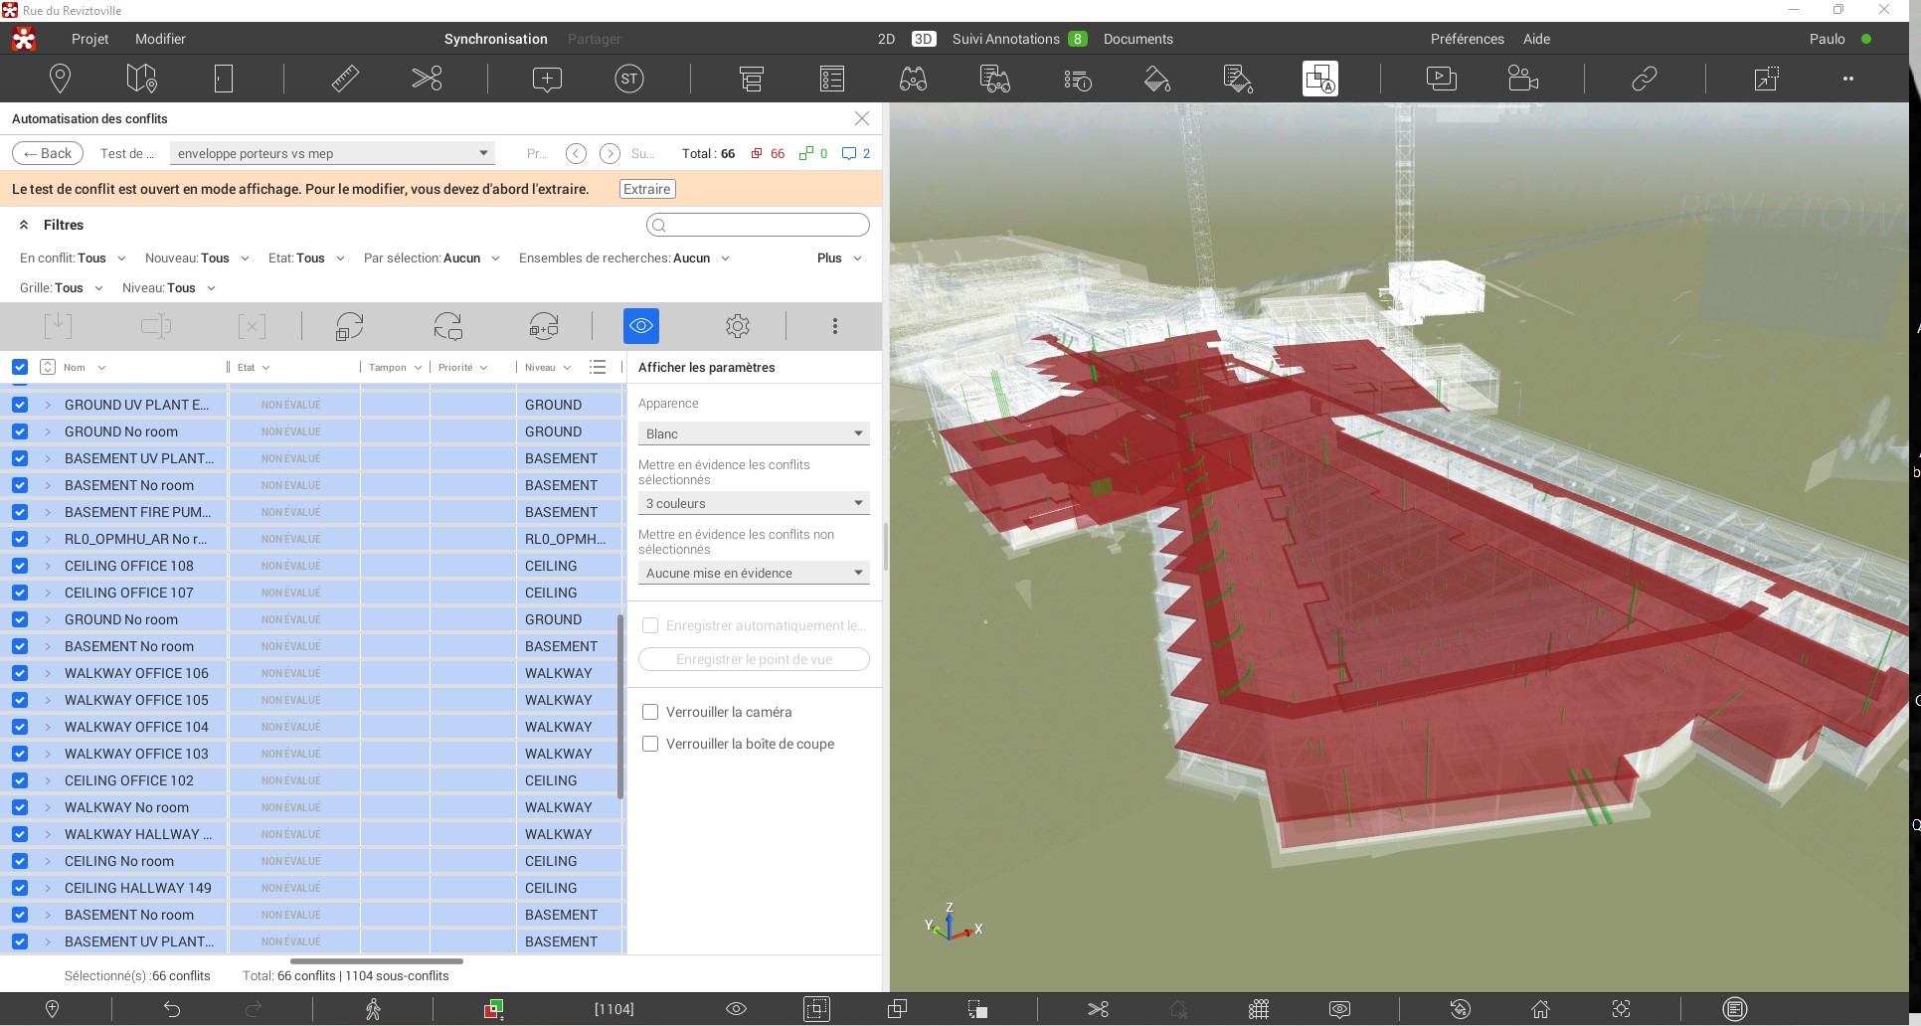Open the '3 couleurs' highlight dropdown
Screen dimensions: 1921x1026
coord(753,503)
